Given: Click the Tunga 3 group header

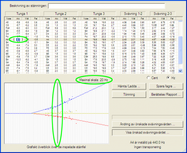Looking at the screenshot, I should coord(99,14).
